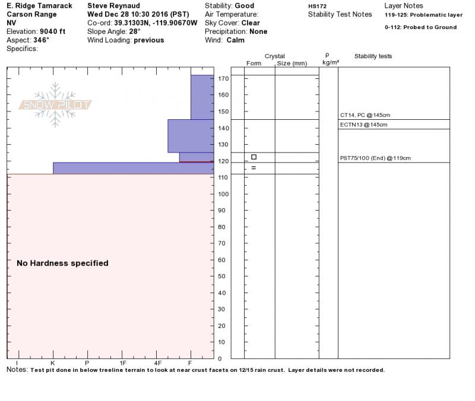Select the equals-sign crystal form symbol
Viewport: 475px width, 401px height.
tap(254, 168)
